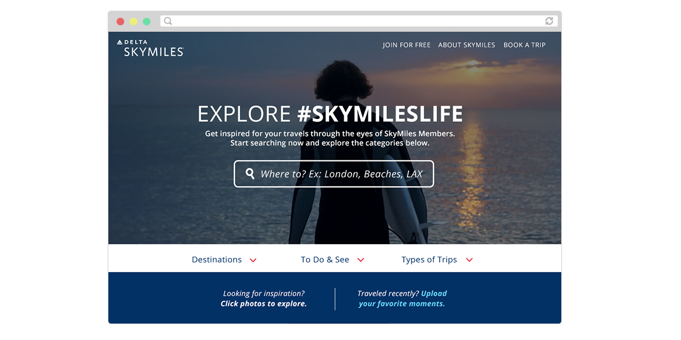Open the Join For Free menu link
The width and height of the screenshot is (681, 340).
coord(406,45)
